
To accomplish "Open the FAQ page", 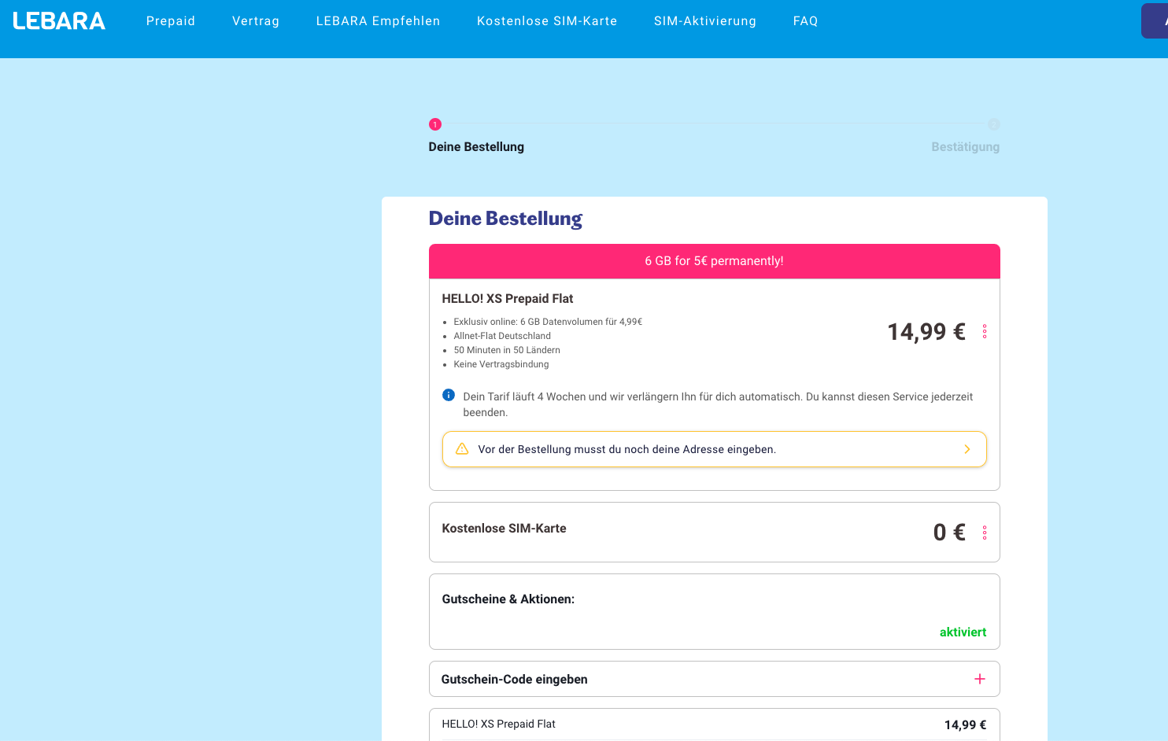I will coord(806,21).
